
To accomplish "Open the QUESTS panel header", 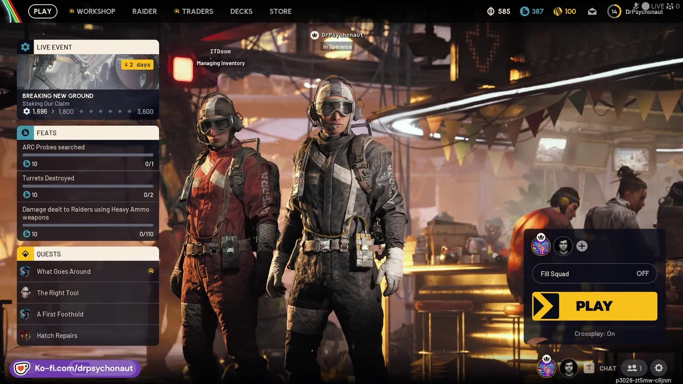I will (x=88, y=254).
